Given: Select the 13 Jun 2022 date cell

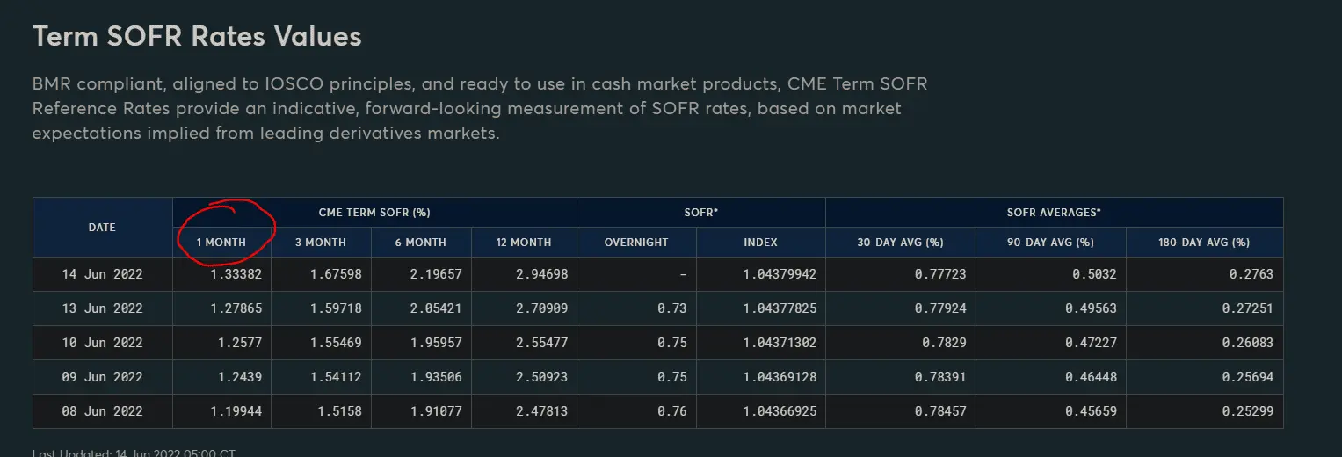Looking at the screenshot, I should [102, 308].
